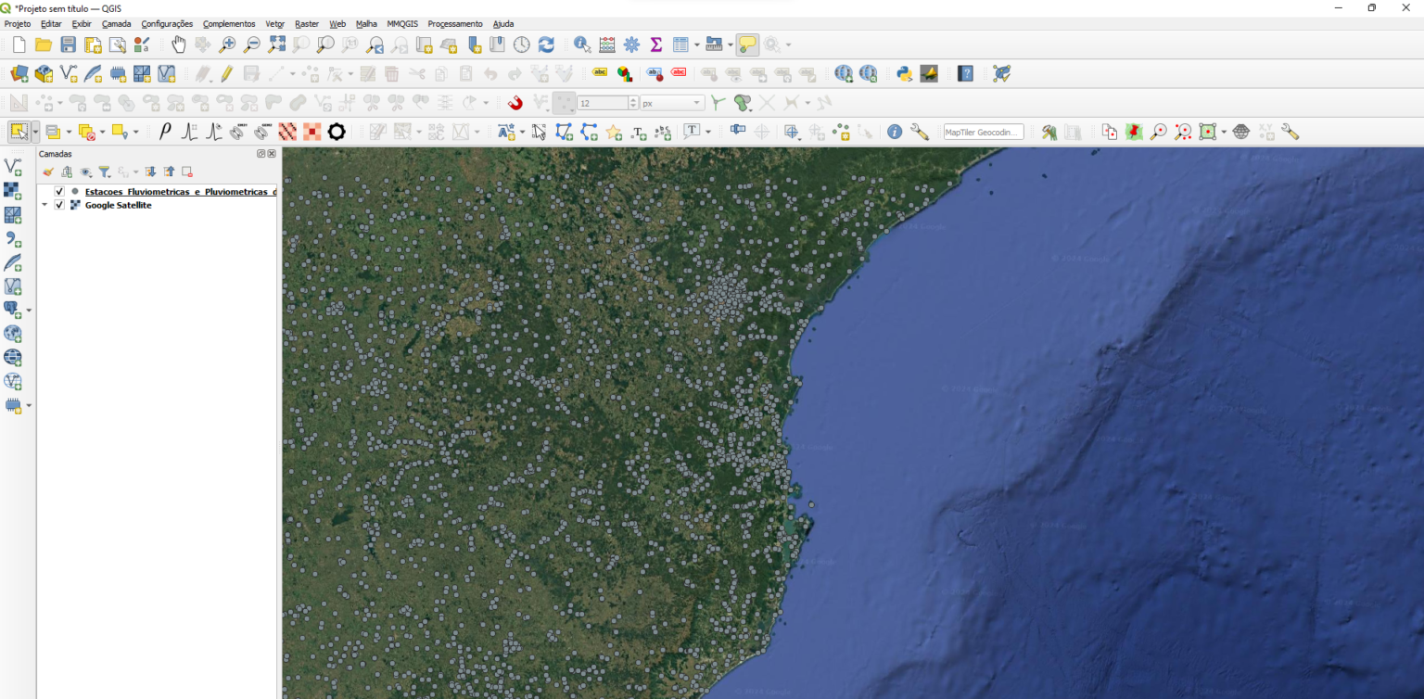Screen dimensions: 1424x699
Task: Click Zoom Full extent icon
Action: pyautogui.click(x=276, y=44)
